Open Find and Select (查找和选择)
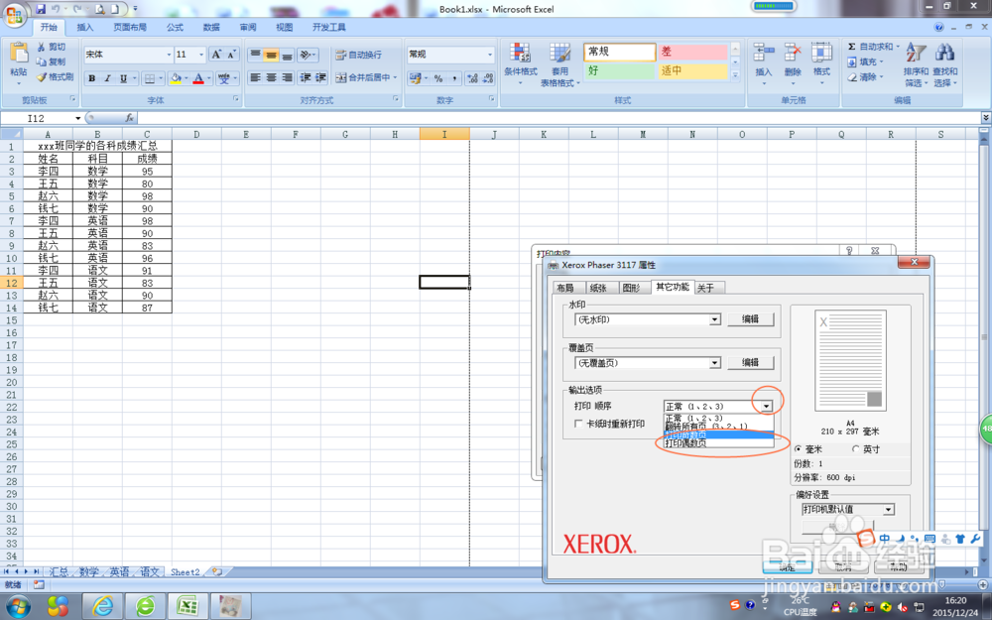 (x=944, y=63)
